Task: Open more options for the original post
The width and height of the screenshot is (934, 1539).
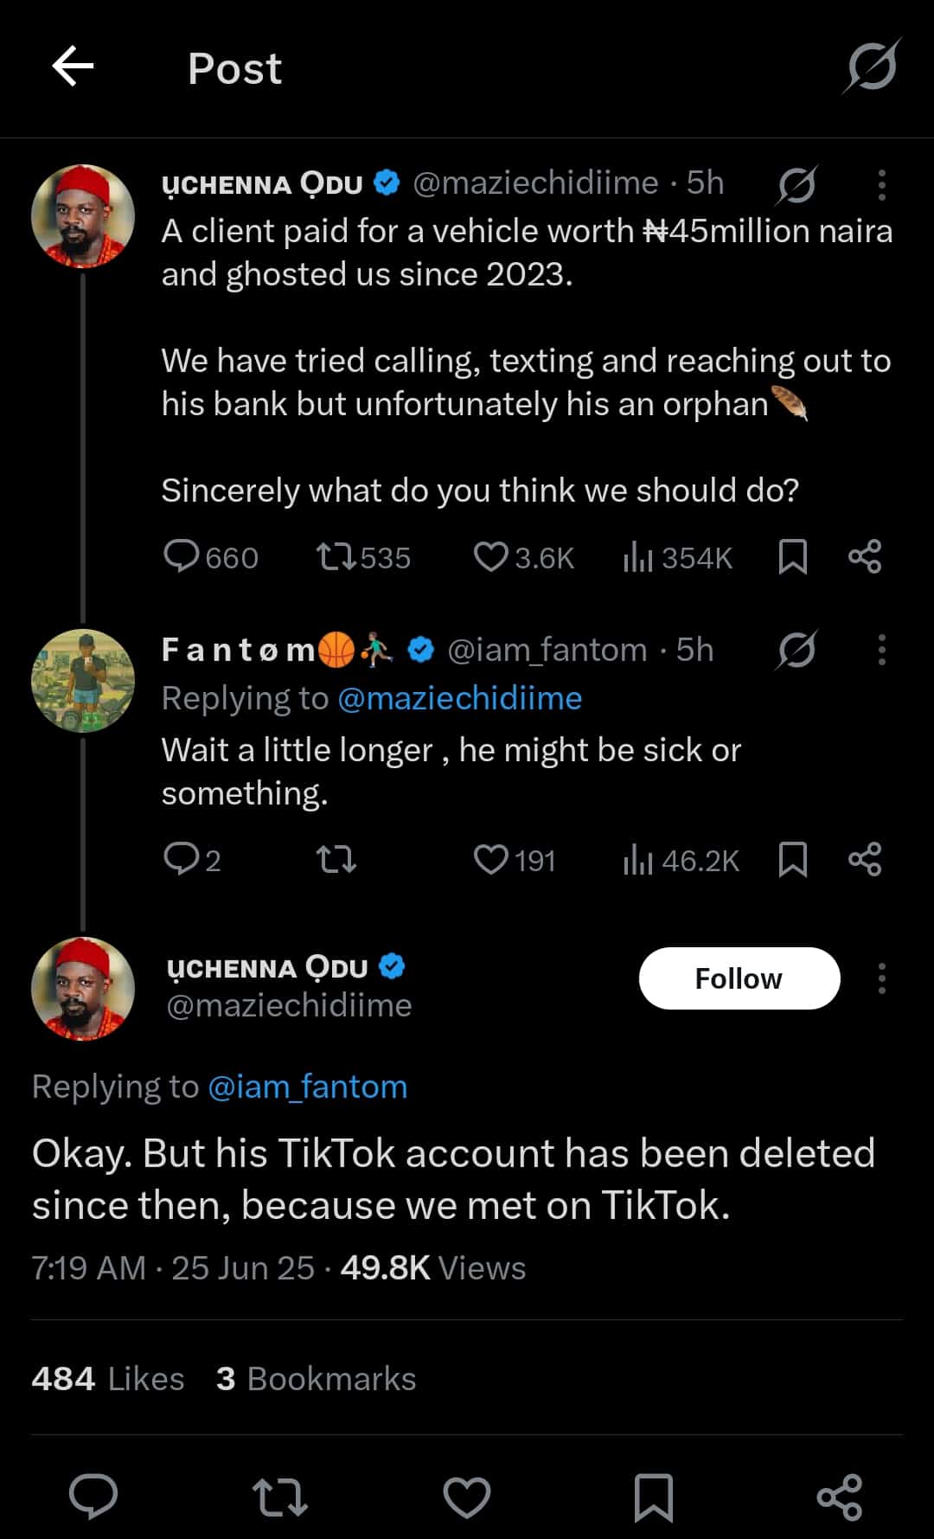Action: coord(881,185)
